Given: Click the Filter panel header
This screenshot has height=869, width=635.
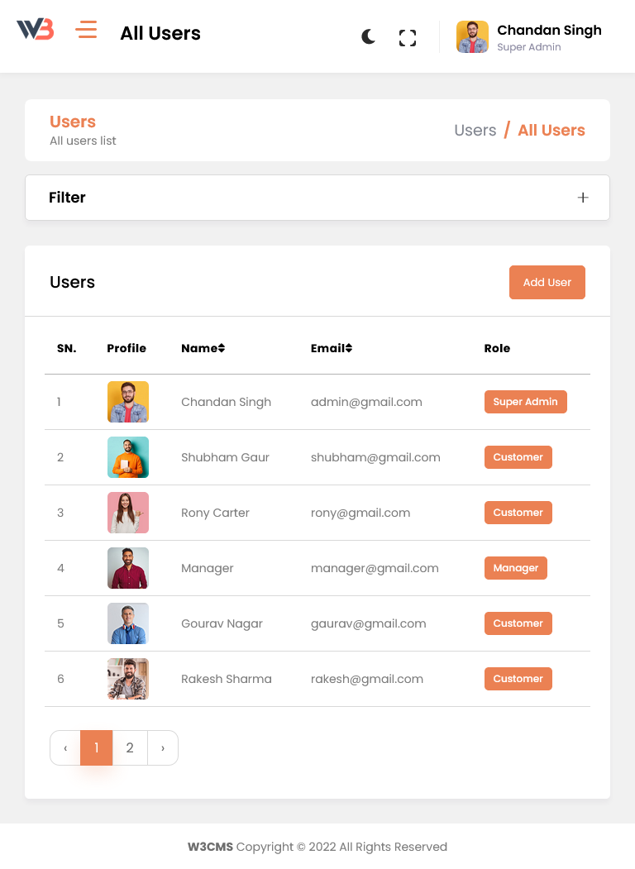Looking at the screenshot, I should [68, 198].
